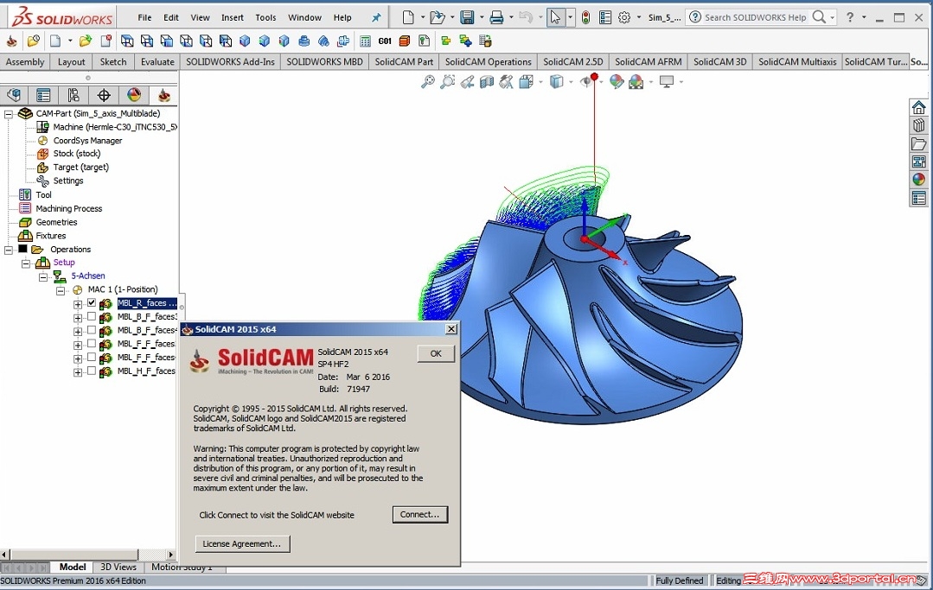Screen dimensions: 933x590
Task: Check the first MBL_F_F_faces operation checkbox
Action: point(92,344)
